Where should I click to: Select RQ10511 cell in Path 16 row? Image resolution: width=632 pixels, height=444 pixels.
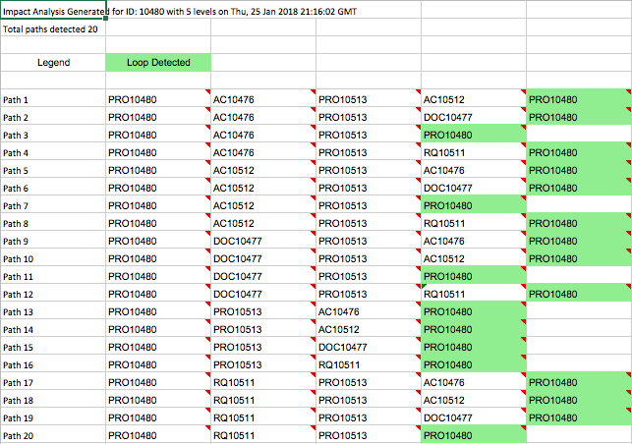coord(369,363)
